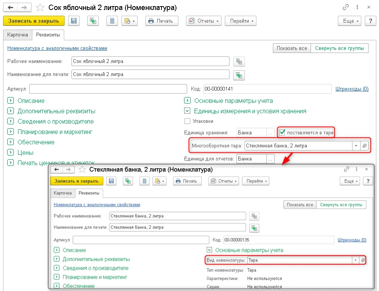Open the Тара nomenclature type card icon

pyautogui.click(x=362, y=260)
